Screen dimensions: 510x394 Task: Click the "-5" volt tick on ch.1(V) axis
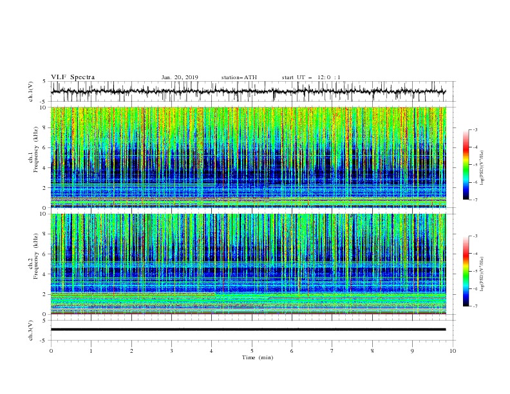click(44, 102)
